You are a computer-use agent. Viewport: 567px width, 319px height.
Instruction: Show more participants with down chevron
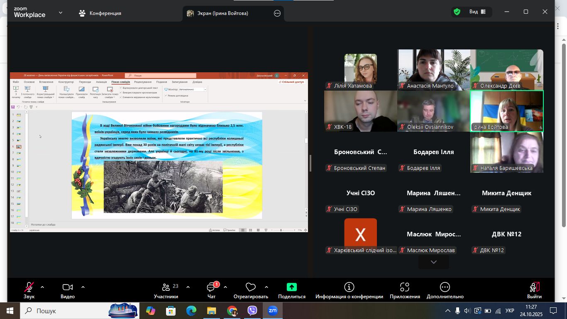pos(433,262)
